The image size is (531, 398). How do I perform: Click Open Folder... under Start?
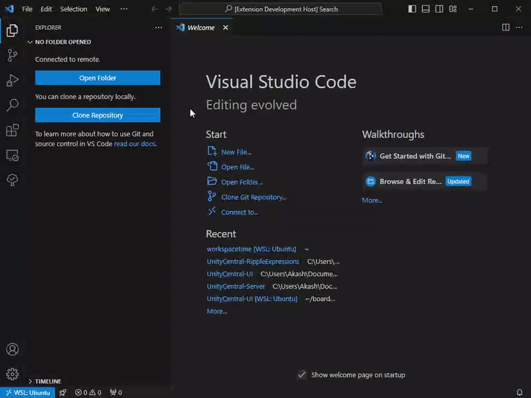(242, 182)
